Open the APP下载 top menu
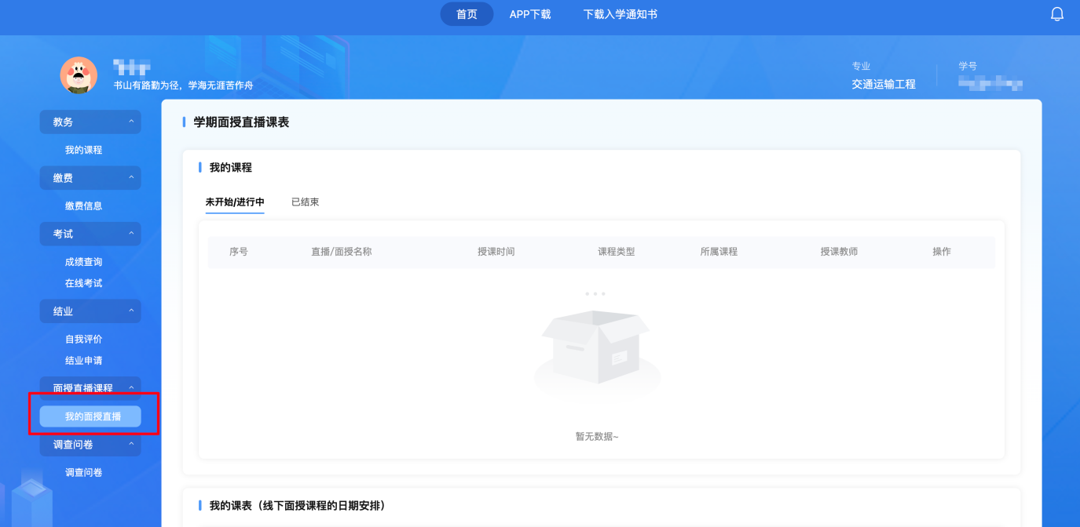This screenshot has width=1080, height=527. [530, 14]
